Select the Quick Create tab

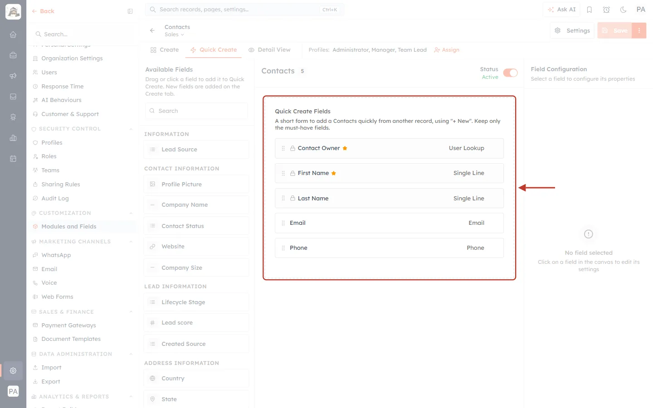click(214, 50)
